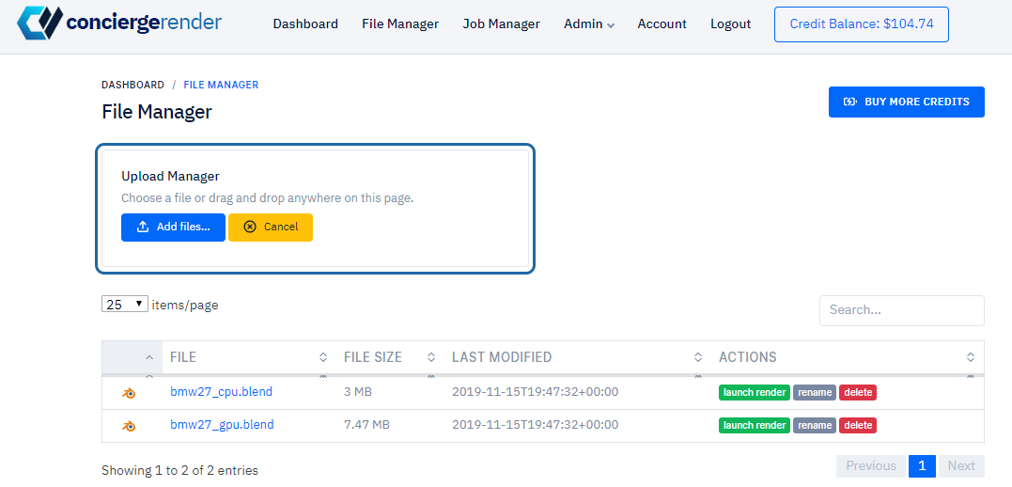This screenshot has width=1012, height=487.
Task: Sort by ACTIONS column arrows
Action: 970,357
